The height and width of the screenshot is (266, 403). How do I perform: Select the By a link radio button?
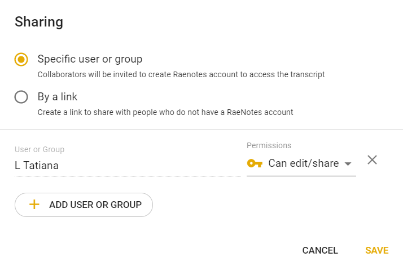coord(21,97)
